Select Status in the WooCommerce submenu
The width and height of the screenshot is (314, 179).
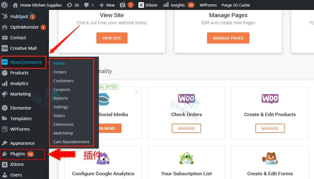click(x=59, y=115)
